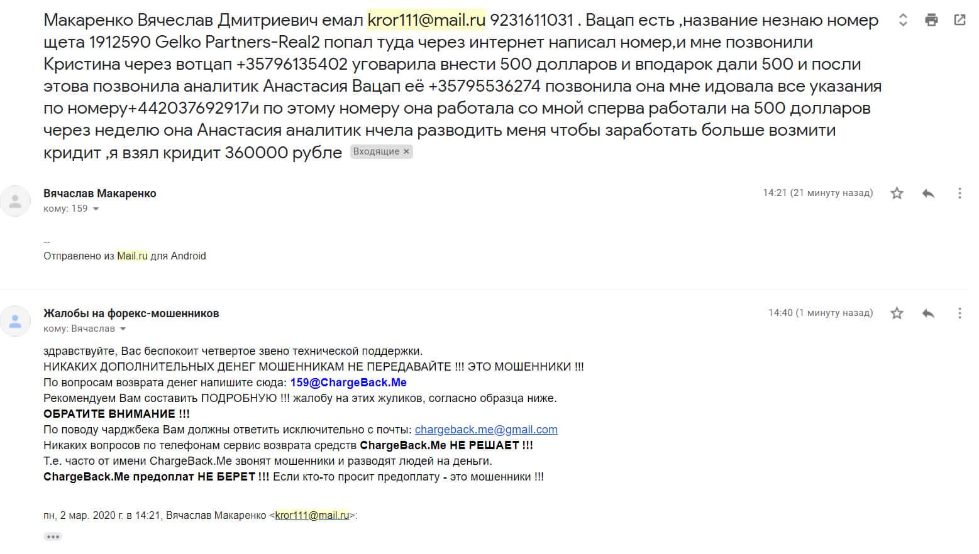Click sender name Вячеслав Макаренко

click(99, 193)
